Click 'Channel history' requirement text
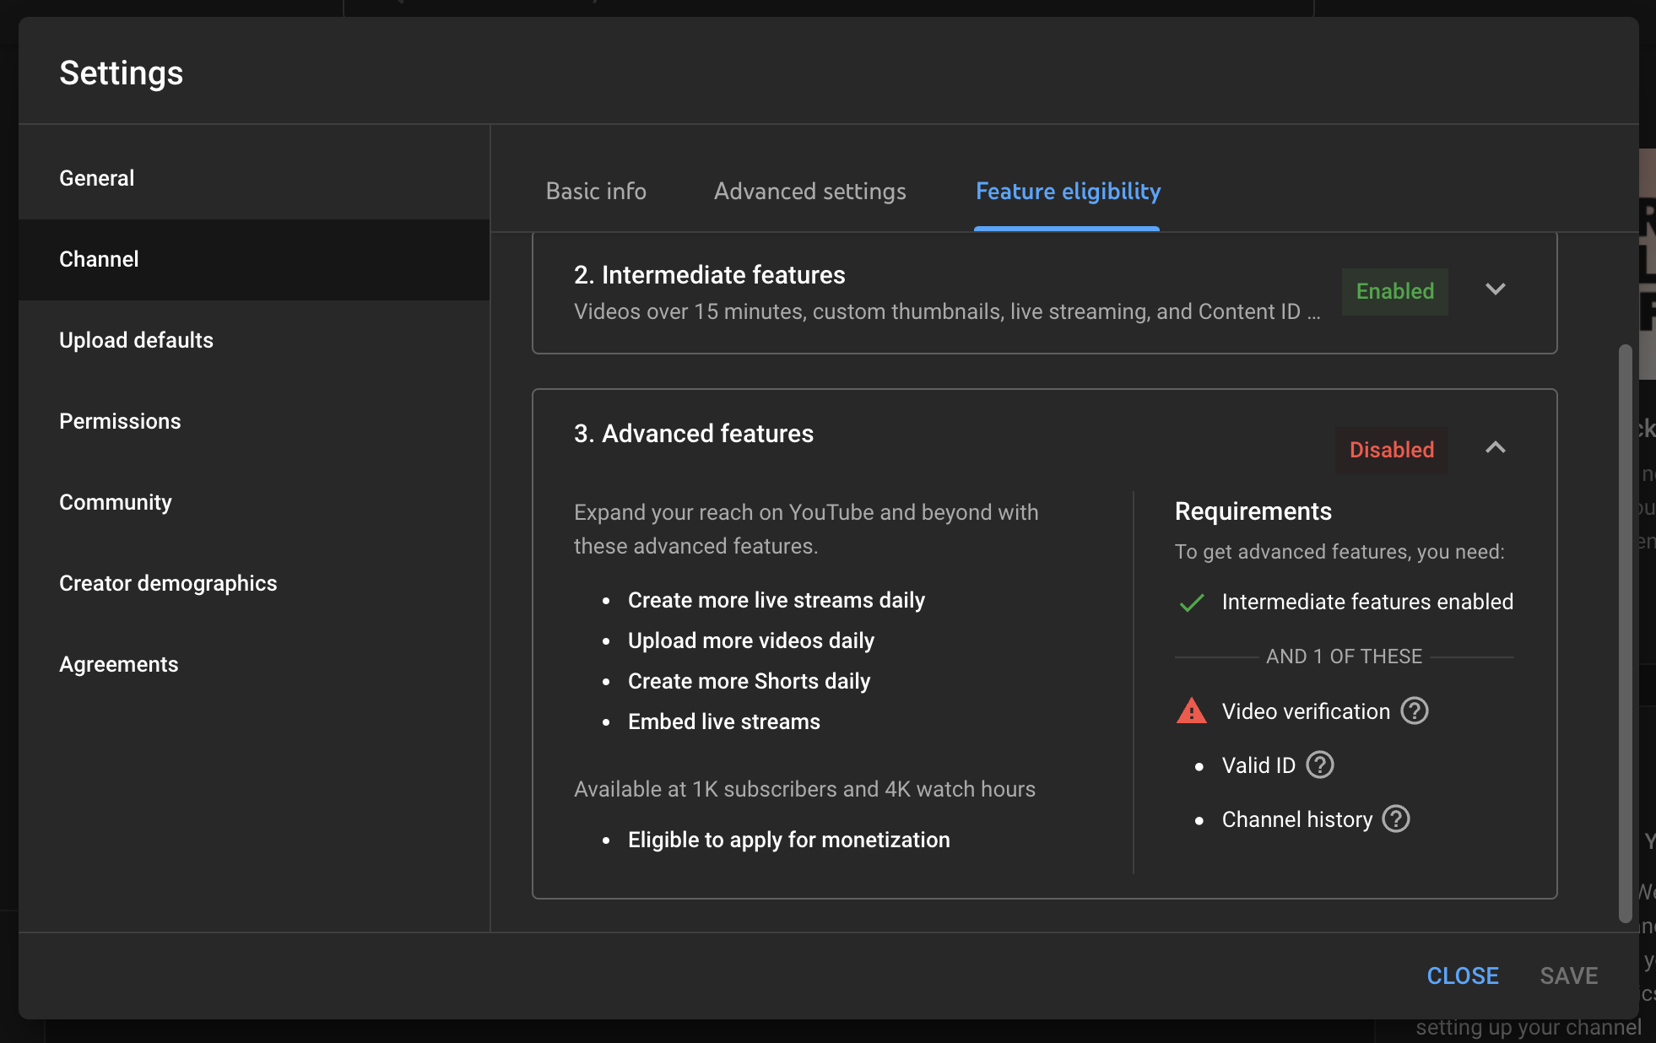The height and width of the screenshot is (1043, 1656). [x=1297, y=819]
